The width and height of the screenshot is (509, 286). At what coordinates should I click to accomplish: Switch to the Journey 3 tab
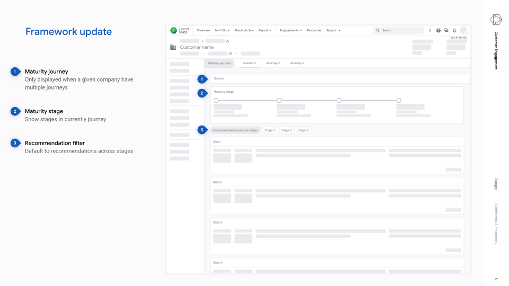point(297,63)
